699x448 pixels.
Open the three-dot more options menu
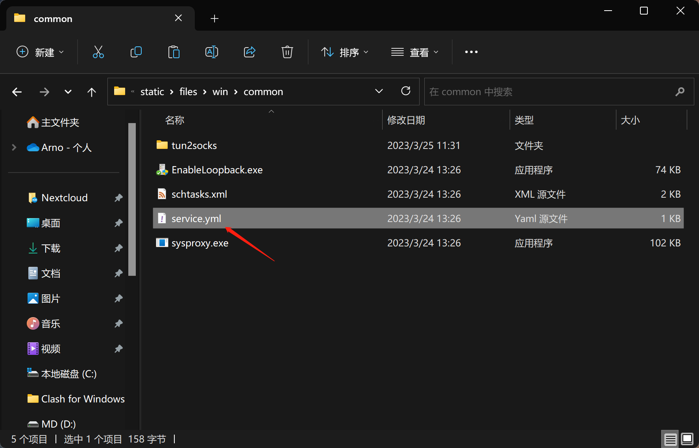coord(471,52)
